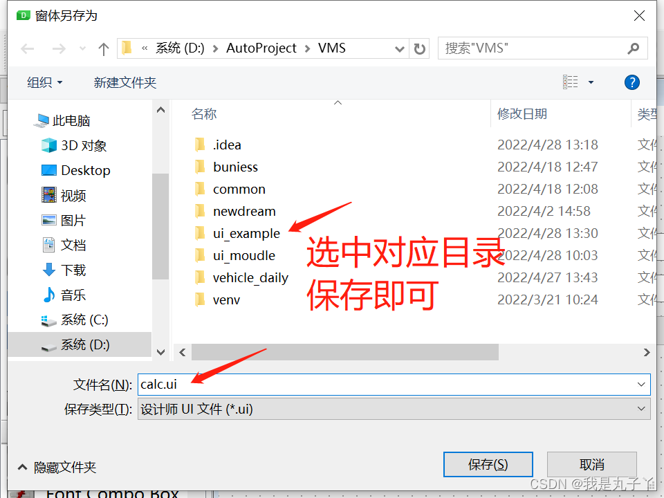Viewport: 664px width, 498px height.
Task: Change view layout icon
Action: click(x=570, y=82)
